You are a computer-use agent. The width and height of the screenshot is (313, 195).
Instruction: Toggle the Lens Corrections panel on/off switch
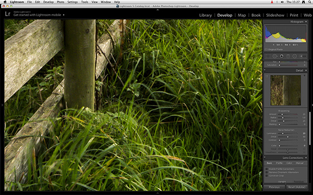pos(264,158)
